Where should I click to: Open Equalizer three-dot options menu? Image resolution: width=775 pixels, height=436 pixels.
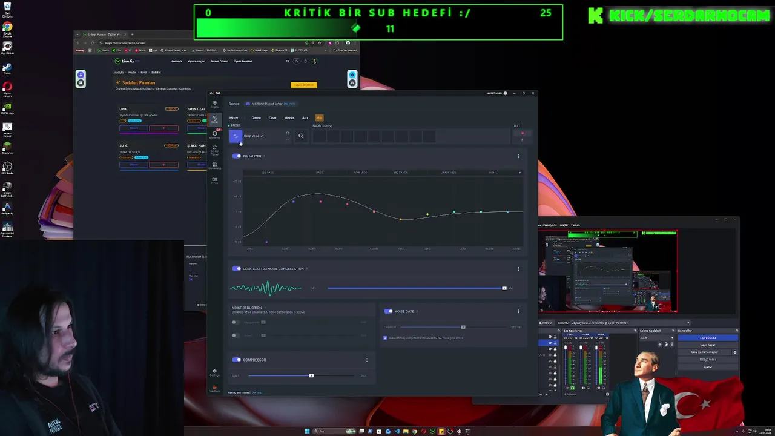click(518, 156)
